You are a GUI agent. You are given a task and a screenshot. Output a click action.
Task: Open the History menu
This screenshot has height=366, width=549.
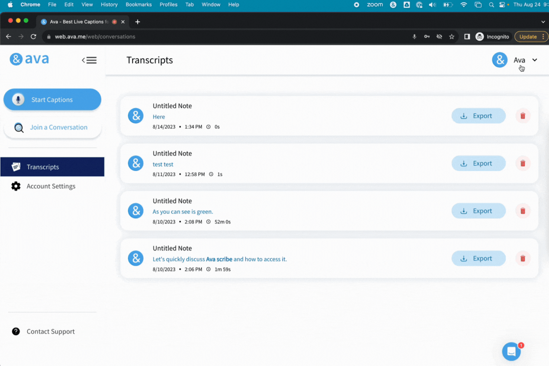[109, 5]
